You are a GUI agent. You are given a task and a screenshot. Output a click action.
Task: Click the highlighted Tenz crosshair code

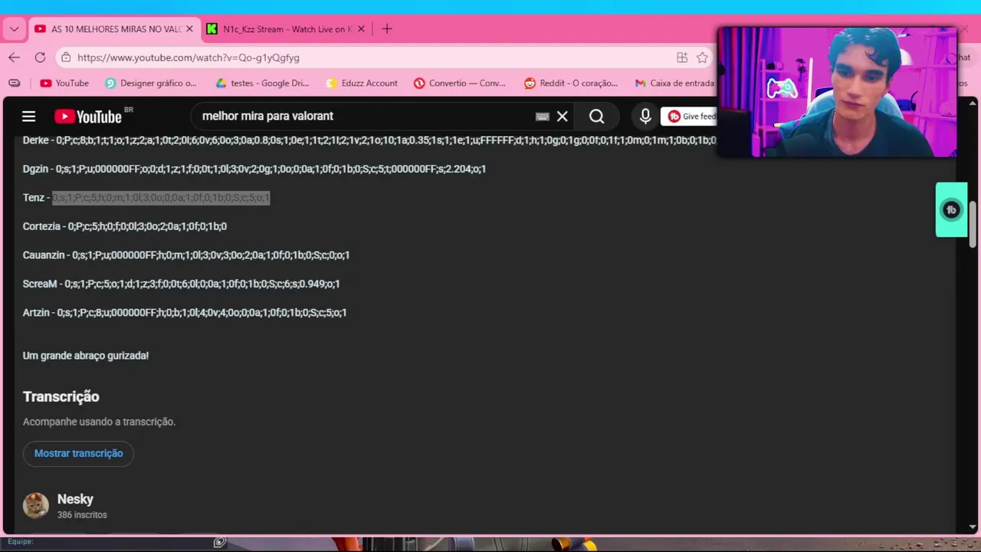point(161,198)
